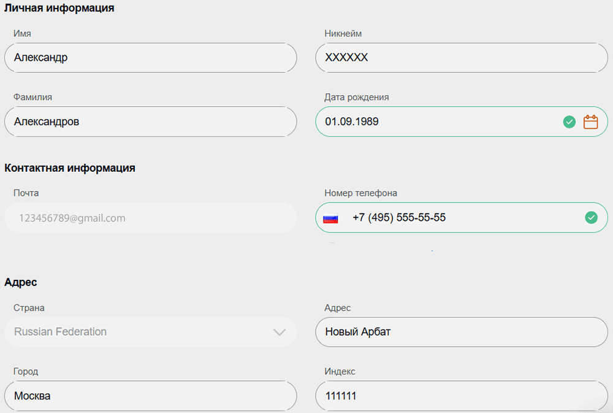Click the Дата рождения date field
Viewport: 613px width, 413px height.
click(x=429, y=122)
